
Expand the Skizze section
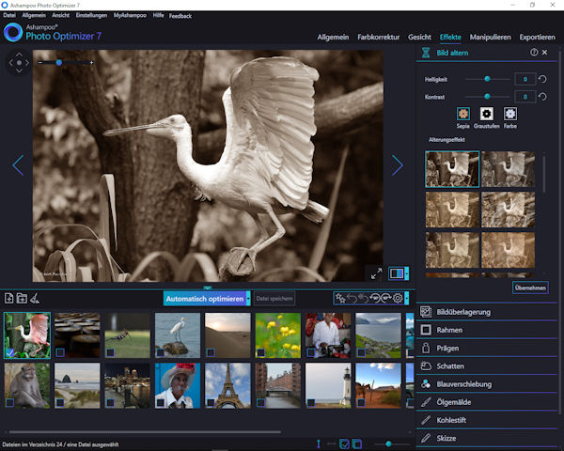tap(486, 439)
